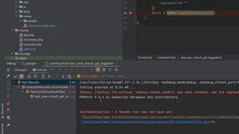This screenshot has width=239, height=134.
Task: Click Step Over icon in debugger toolbar
Action: [x=59, y=70]
